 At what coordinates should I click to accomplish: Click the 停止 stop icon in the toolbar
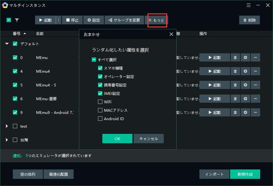72,20
